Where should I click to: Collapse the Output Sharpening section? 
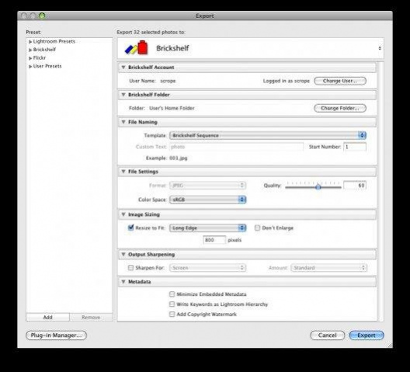coord(123,254)
